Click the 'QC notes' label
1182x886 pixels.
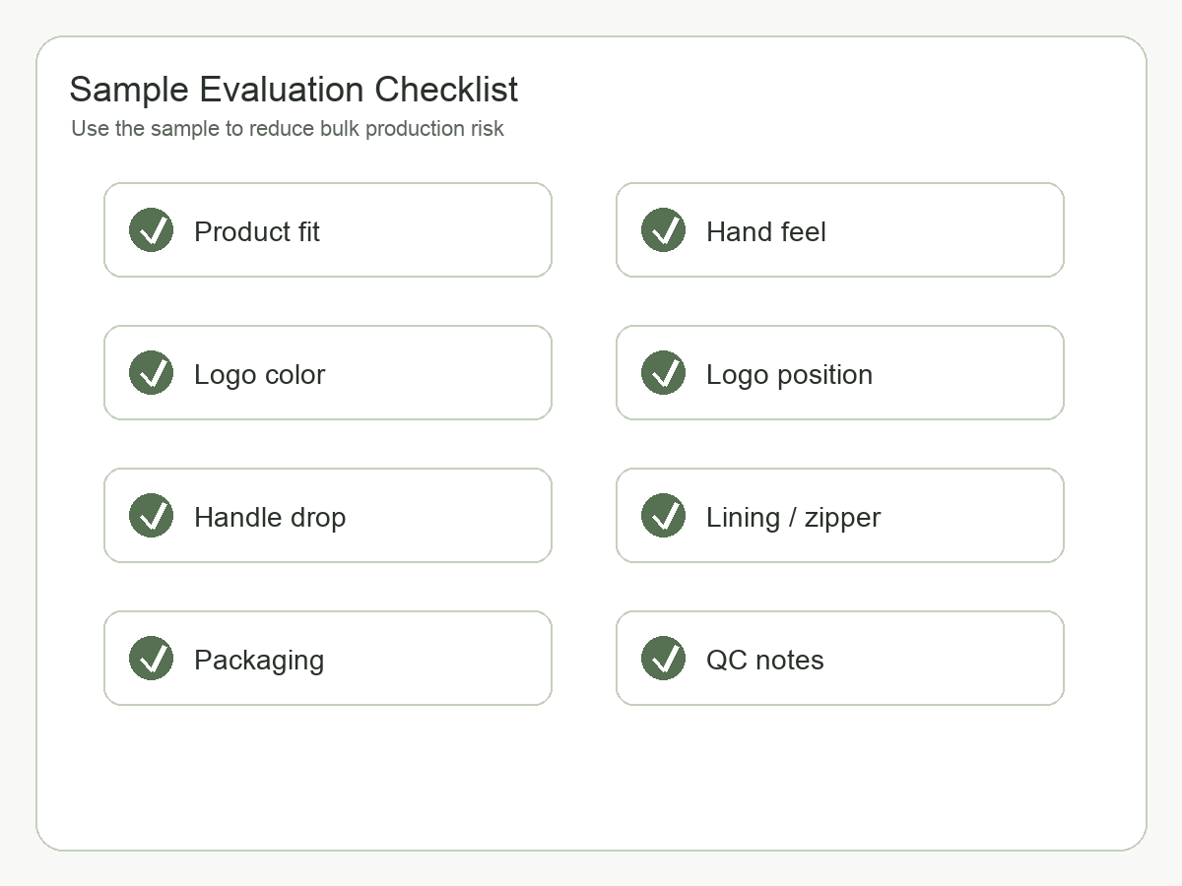765,660
